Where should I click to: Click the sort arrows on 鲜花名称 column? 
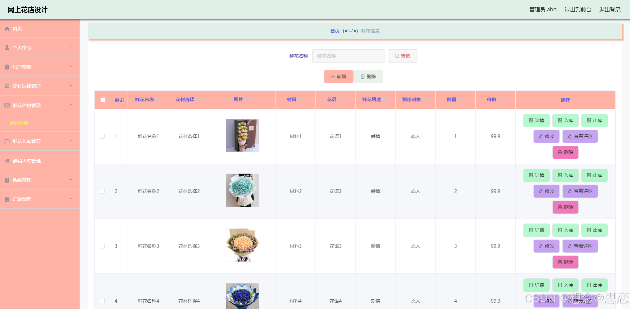point(158,100)
